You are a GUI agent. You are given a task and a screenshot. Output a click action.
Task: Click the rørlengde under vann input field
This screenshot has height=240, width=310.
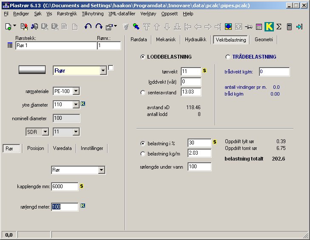[199, 167]
